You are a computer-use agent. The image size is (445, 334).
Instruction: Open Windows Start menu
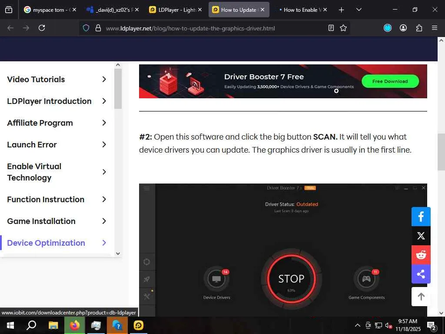(x=10, y=325)
